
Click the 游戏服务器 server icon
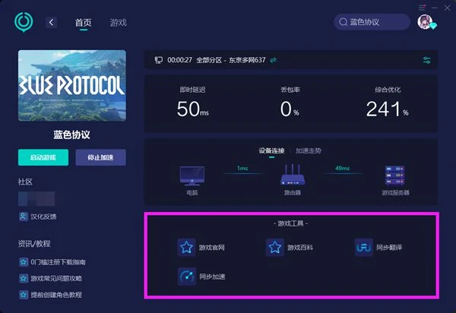coord(395,175)
